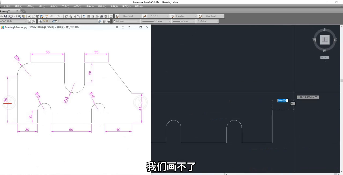
Task: Click the Multileader Style icon
Action: pos(200,16)
